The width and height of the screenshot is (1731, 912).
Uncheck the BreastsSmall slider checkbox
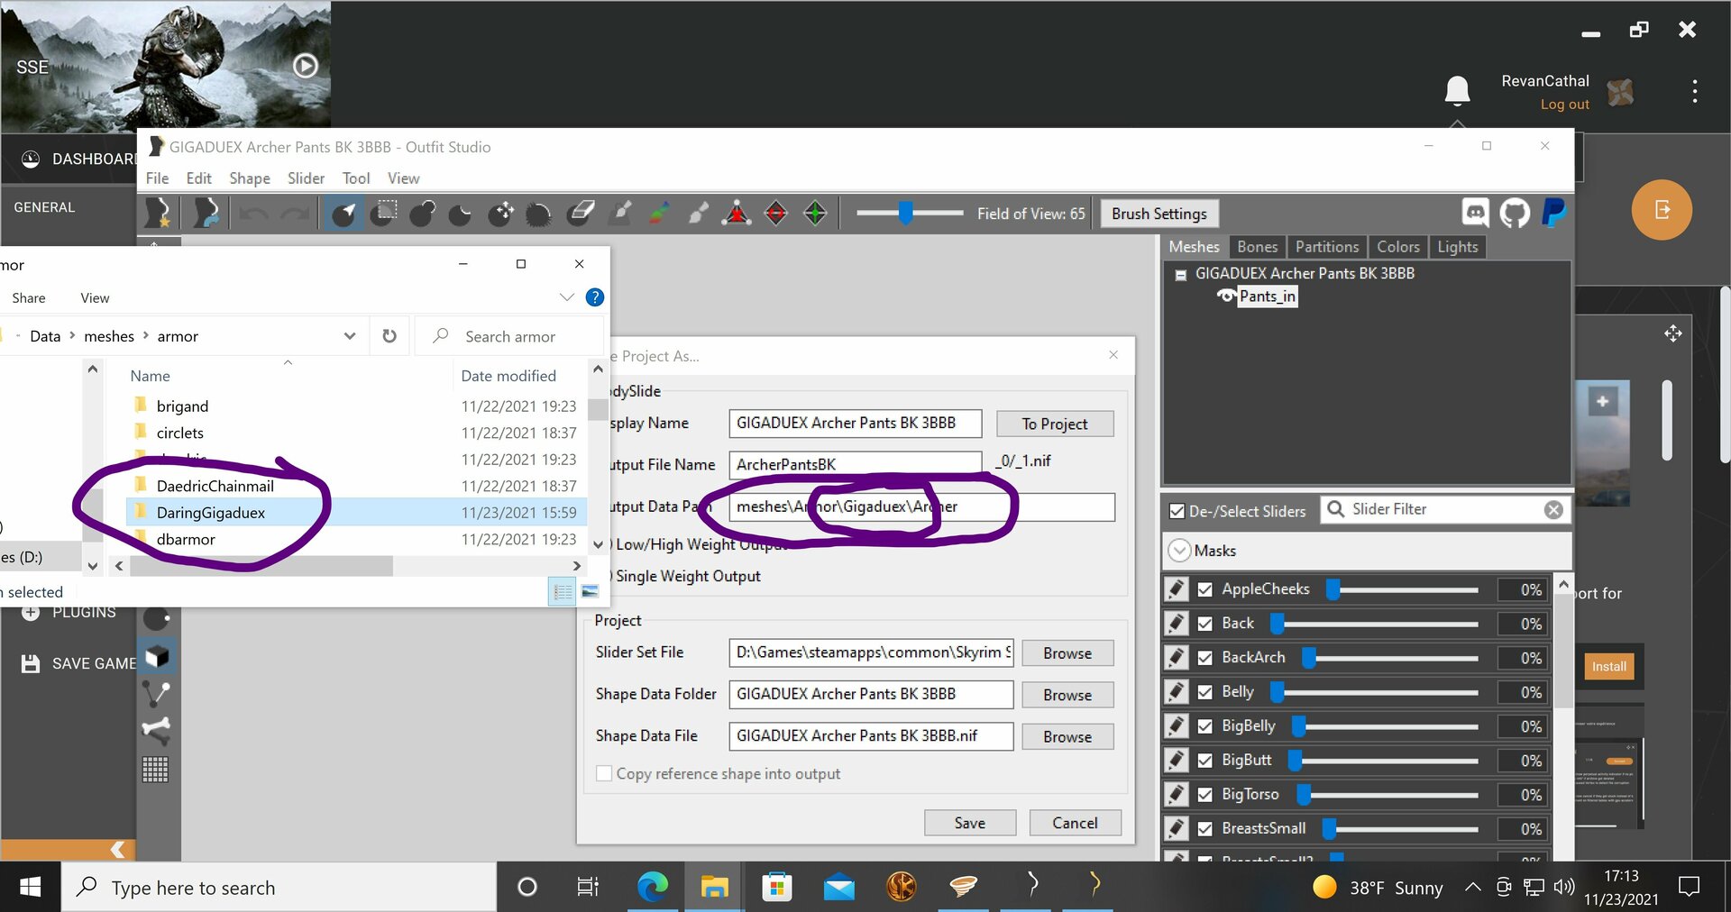[x=1205, y=829]
